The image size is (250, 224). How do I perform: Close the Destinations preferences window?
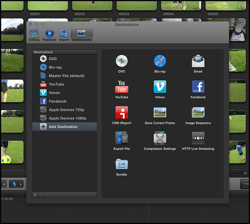tap(31, 24)
